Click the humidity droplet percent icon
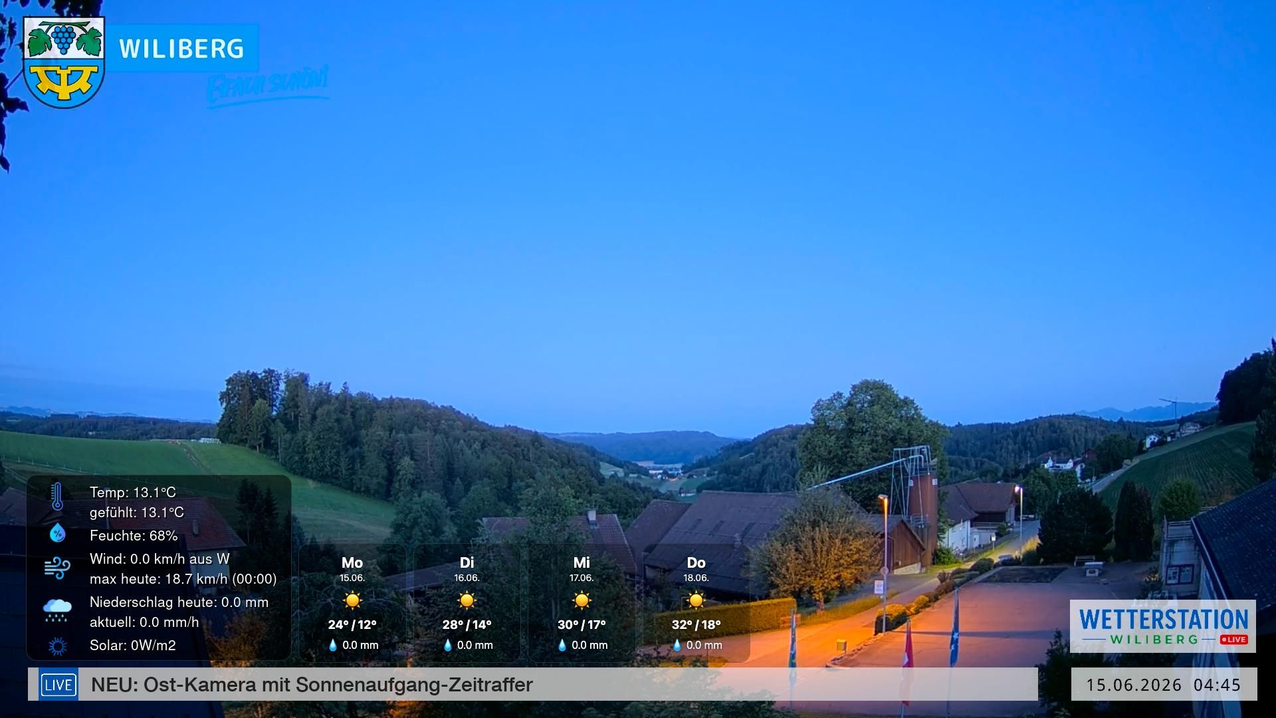1276x718 pixels. coord(57,533)
